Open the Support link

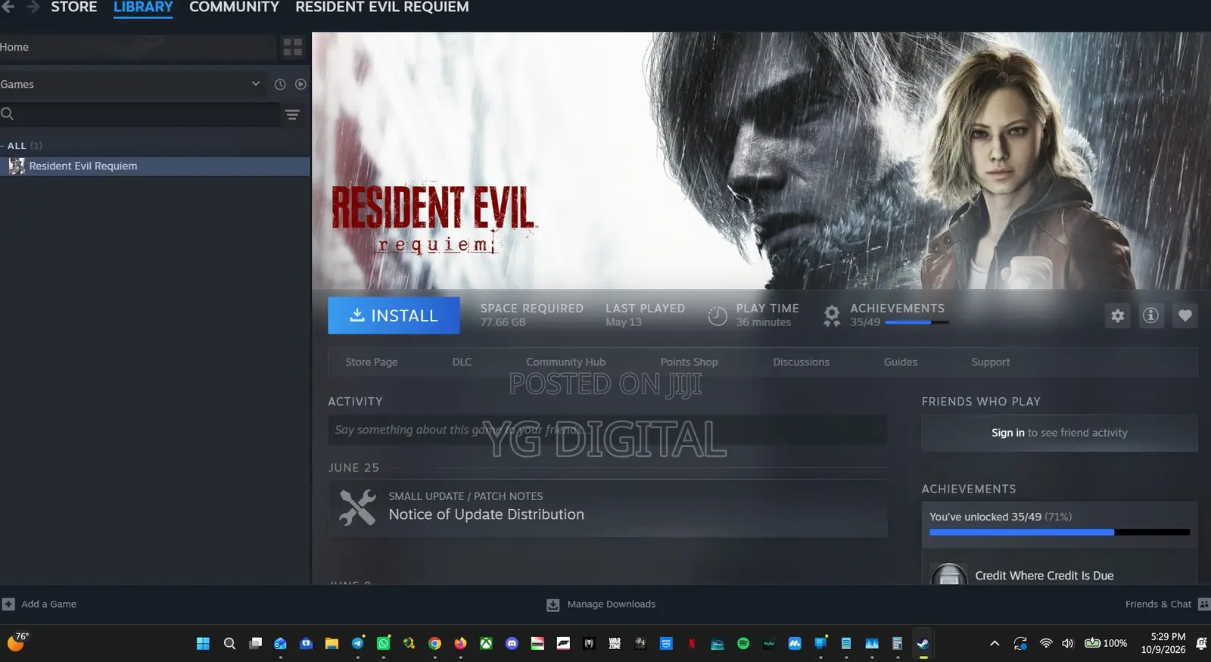pyautogui.click(x=991, y=362)
